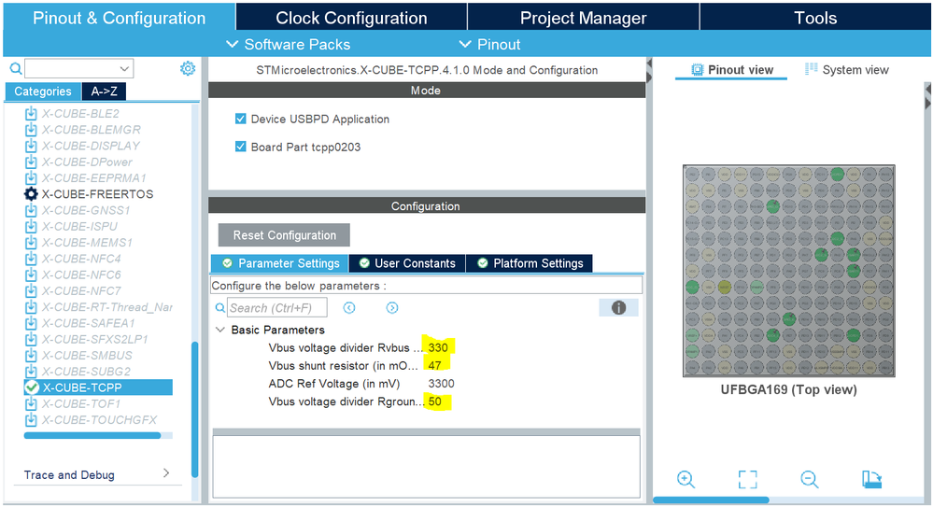Viewport: 933px width, 507px height.
Task: Switch to the Pinout view
Action: (x=731, y=70)
